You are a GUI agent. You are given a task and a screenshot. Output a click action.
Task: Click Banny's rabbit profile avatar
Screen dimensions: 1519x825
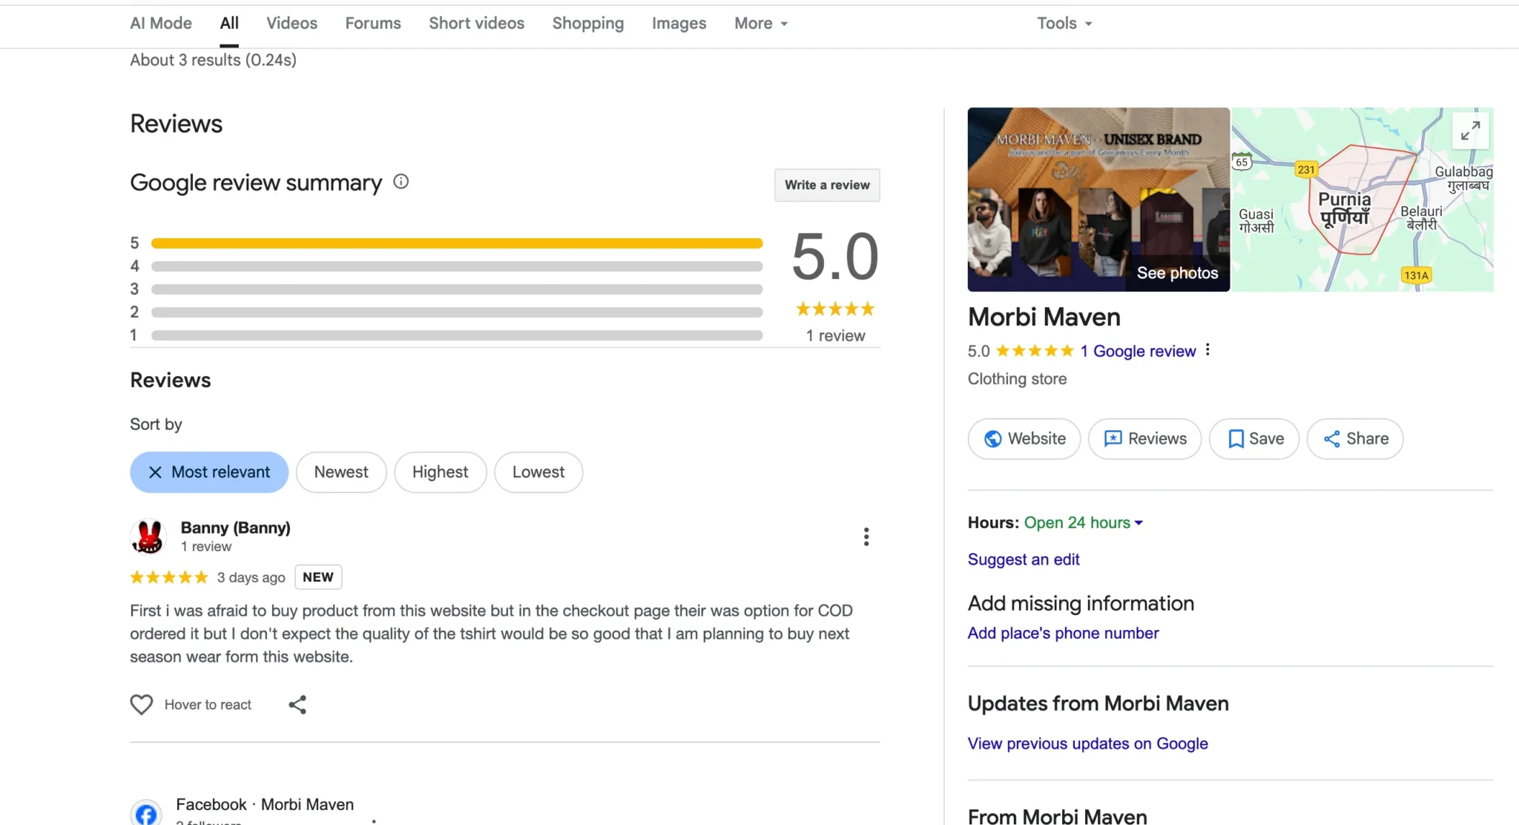[x=148, y=536]
